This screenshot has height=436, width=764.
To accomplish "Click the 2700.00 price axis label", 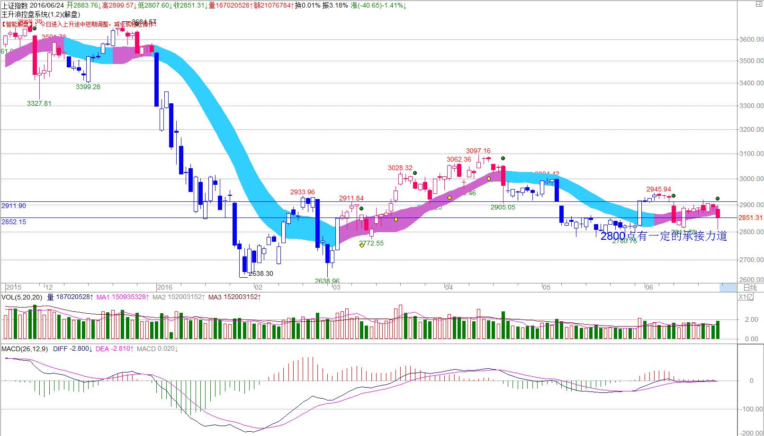I will tap(751, 260).
